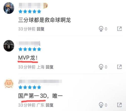Share the MVP龙 comment

click(119, 67)
